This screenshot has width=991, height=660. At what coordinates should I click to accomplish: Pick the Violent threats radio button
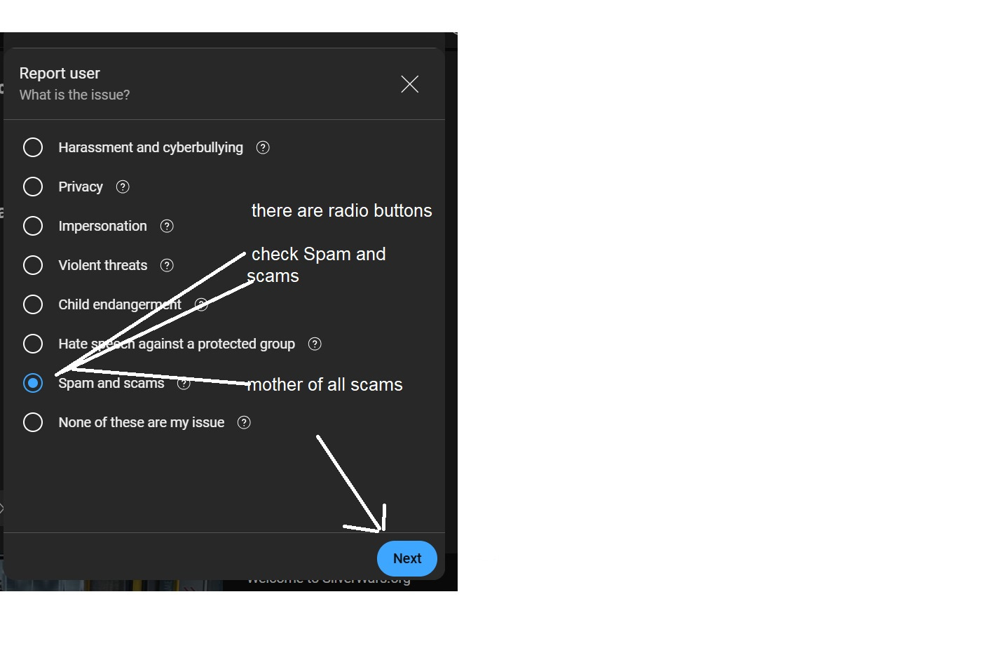point(33,265)
